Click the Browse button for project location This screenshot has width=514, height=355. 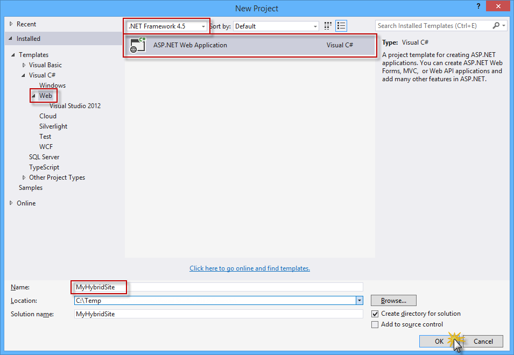click(x=393, y=300)
